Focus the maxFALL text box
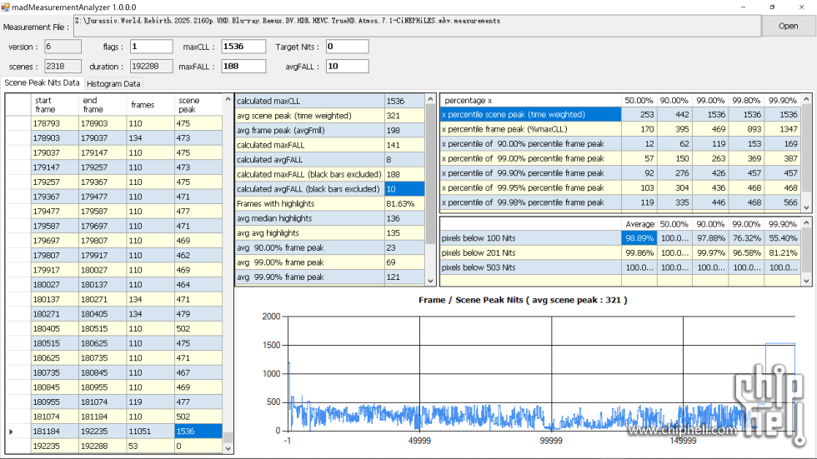Image resolution: width=817 pixels, height=459 pixels. click(243, 67)
